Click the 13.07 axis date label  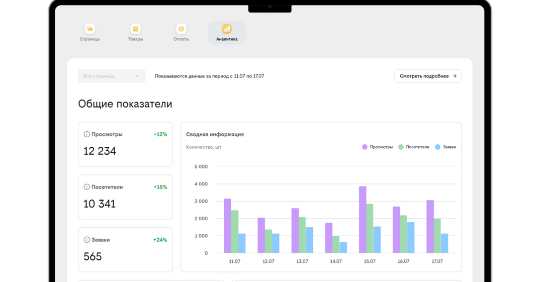coord(302,261)
